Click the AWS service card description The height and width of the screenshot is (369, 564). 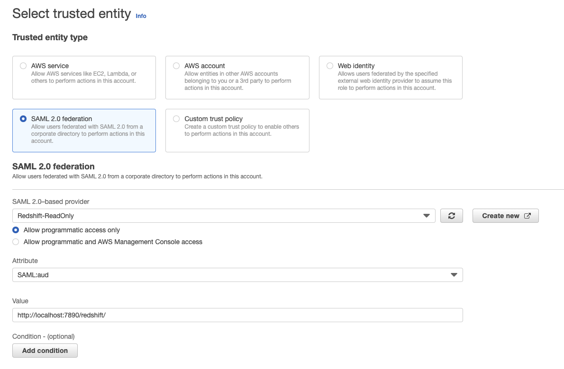coord(84,77)
